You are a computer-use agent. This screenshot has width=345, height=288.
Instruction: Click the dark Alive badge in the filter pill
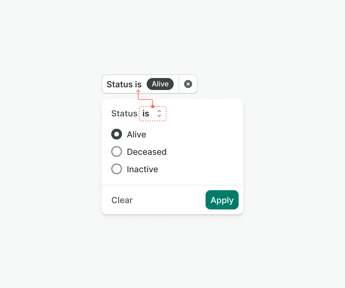(160, 84)
